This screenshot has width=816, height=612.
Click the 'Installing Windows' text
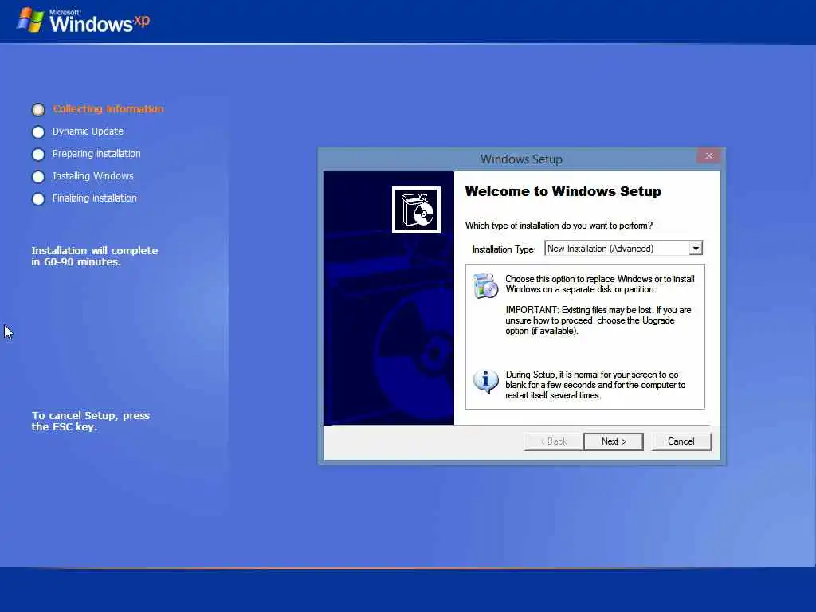pos(92,176)
